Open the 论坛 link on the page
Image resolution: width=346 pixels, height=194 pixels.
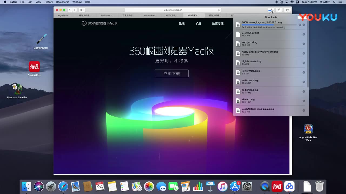(181, 24)
